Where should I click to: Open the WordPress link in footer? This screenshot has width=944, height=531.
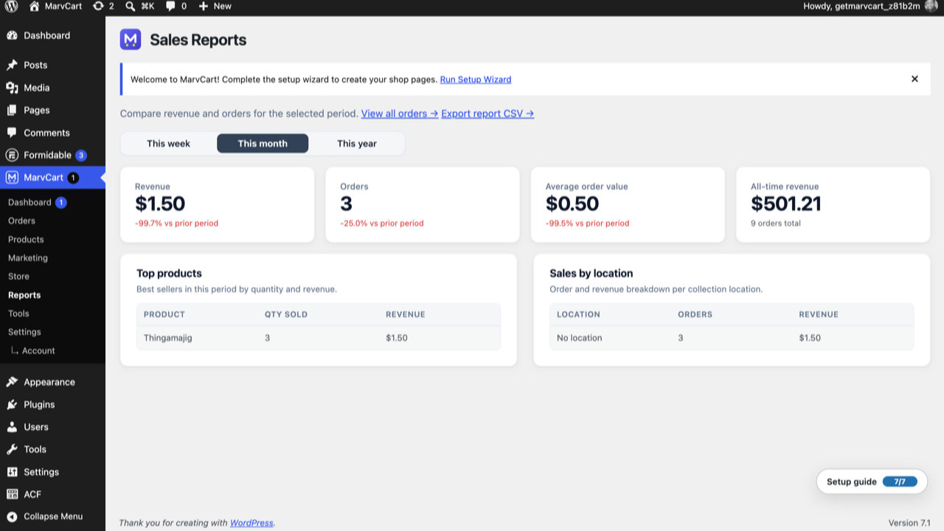tap(251, 523)
